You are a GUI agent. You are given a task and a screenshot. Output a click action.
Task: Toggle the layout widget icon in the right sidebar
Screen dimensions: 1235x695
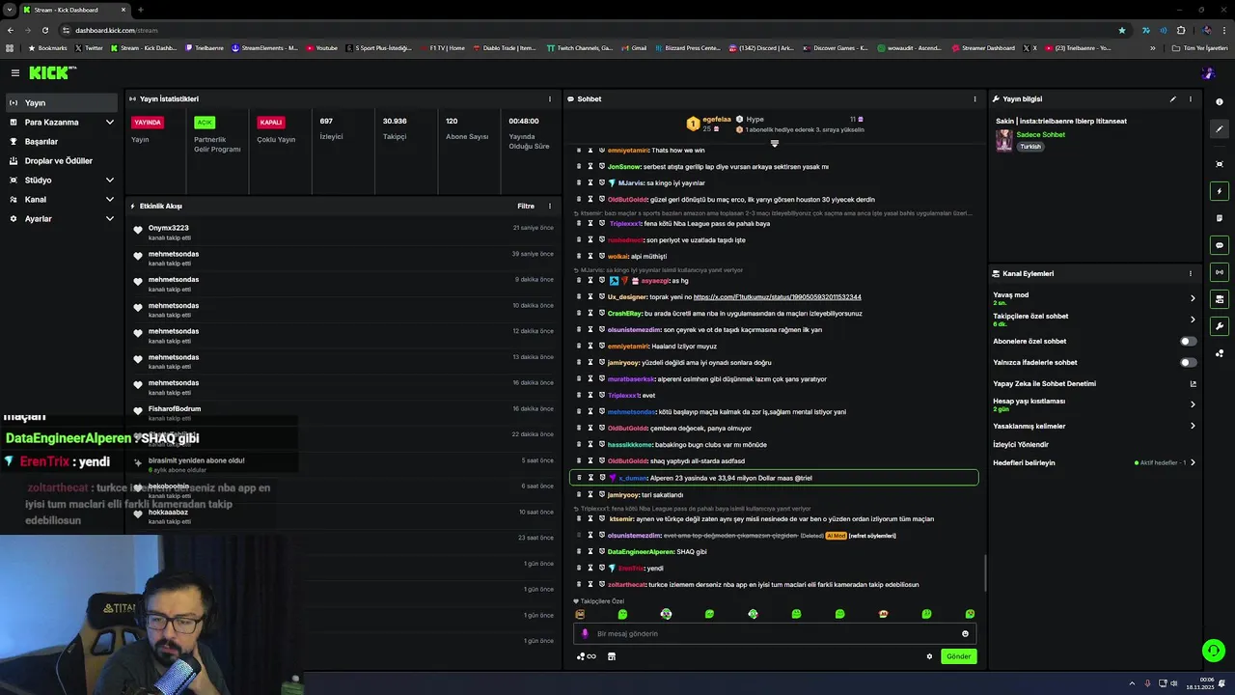[1220, 299]
